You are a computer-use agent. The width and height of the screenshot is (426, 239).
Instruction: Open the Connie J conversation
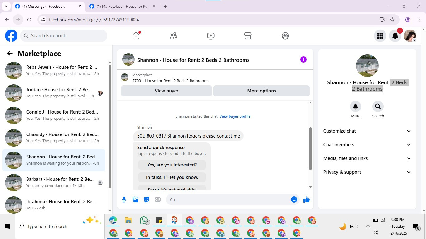click(x=54, y=115)
